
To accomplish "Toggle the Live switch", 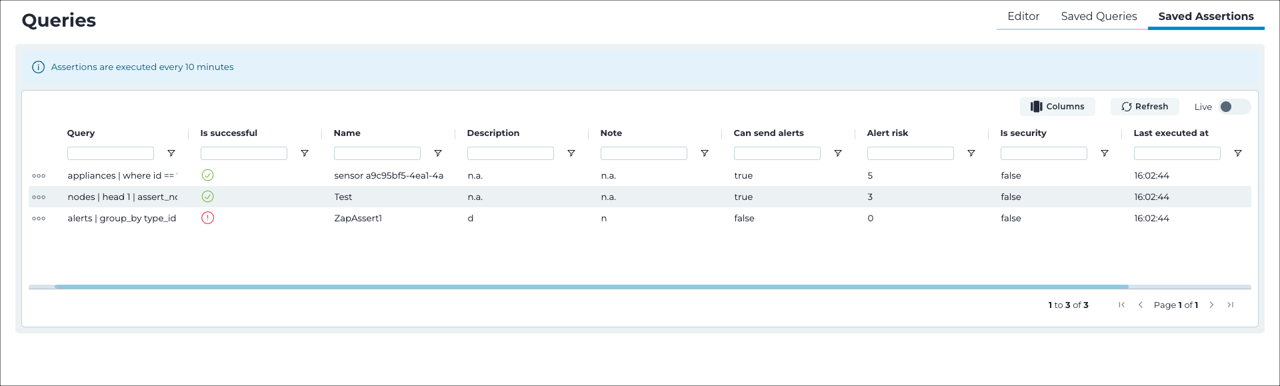I will pos(1234,107).
